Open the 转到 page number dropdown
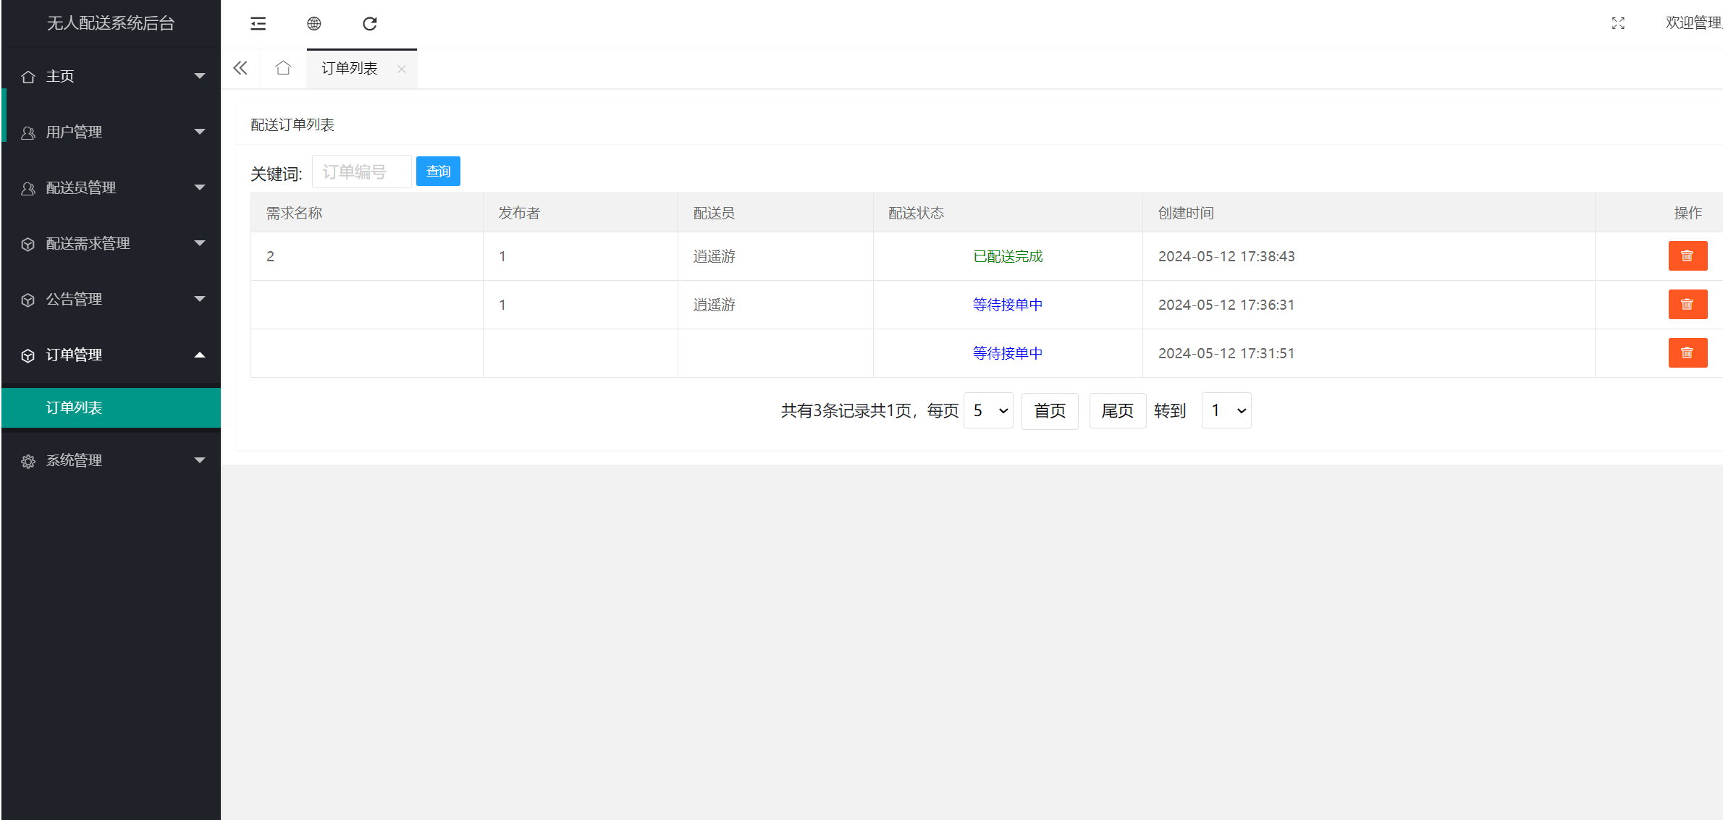The width and height of the screenshot is (1723, 820). tap(1226, 410)
